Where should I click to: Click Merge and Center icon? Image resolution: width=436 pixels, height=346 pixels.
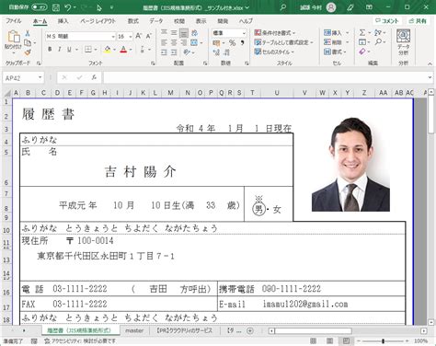194,42
